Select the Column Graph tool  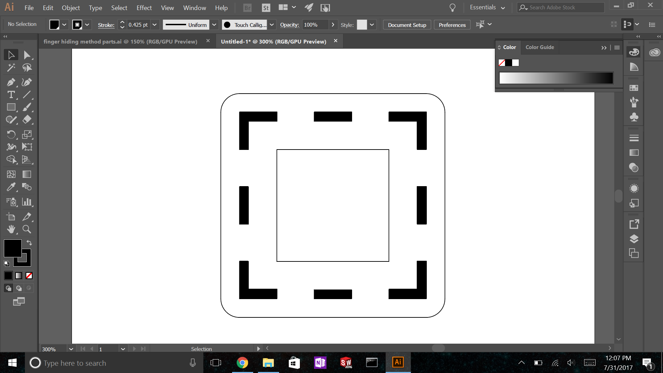[27, 202]
